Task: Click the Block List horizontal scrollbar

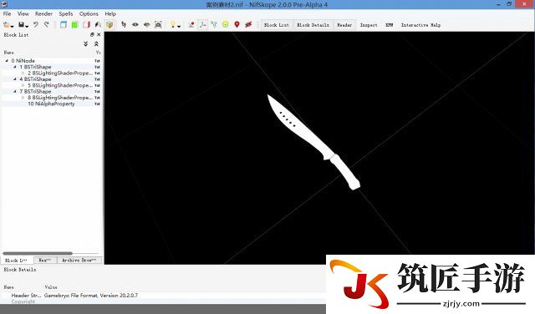Action: 38,253
